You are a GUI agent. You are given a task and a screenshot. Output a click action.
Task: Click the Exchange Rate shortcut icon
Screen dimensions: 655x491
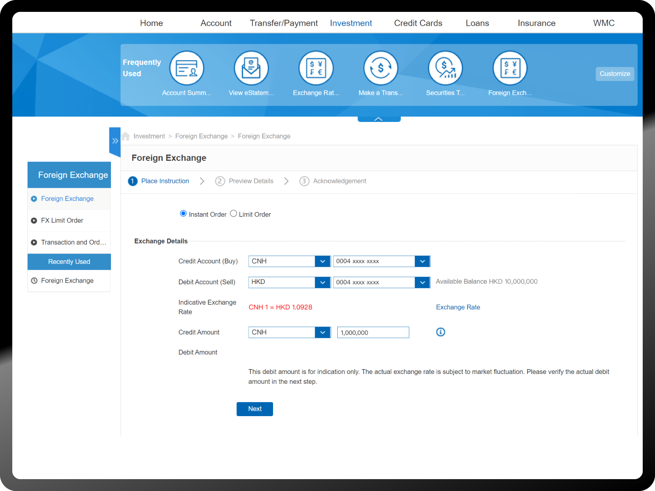[x=316, y=68]
